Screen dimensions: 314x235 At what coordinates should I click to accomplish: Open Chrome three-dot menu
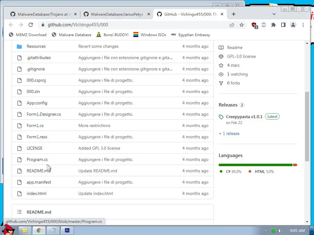click(303, 25)
